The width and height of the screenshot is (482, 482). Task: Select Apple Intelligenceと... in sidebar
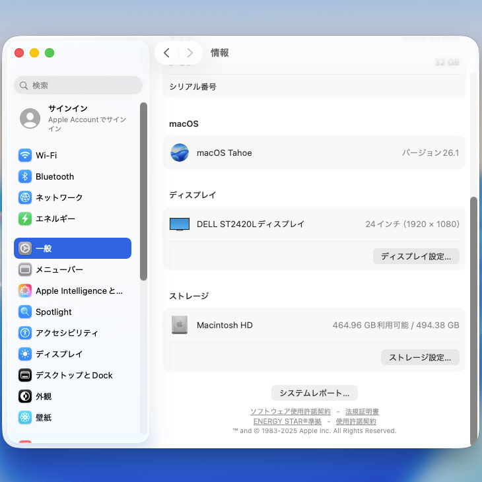[x=73, y=291]
